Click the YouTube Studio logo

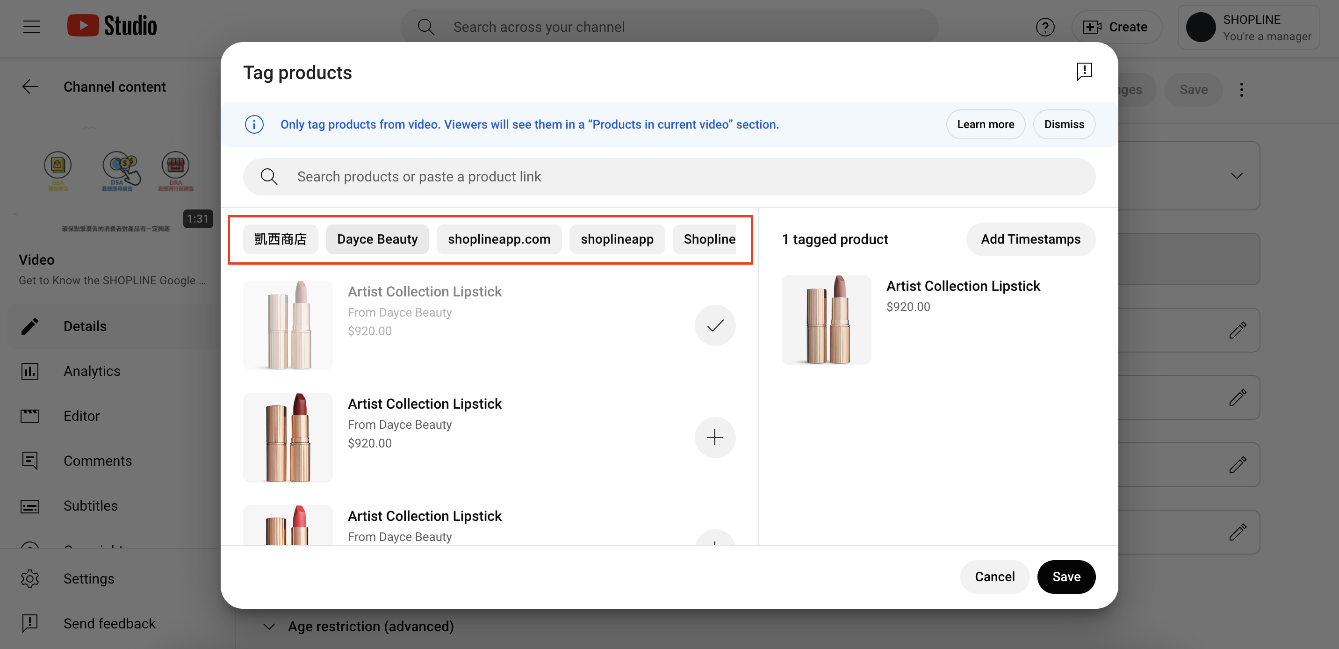click(112, 25)
